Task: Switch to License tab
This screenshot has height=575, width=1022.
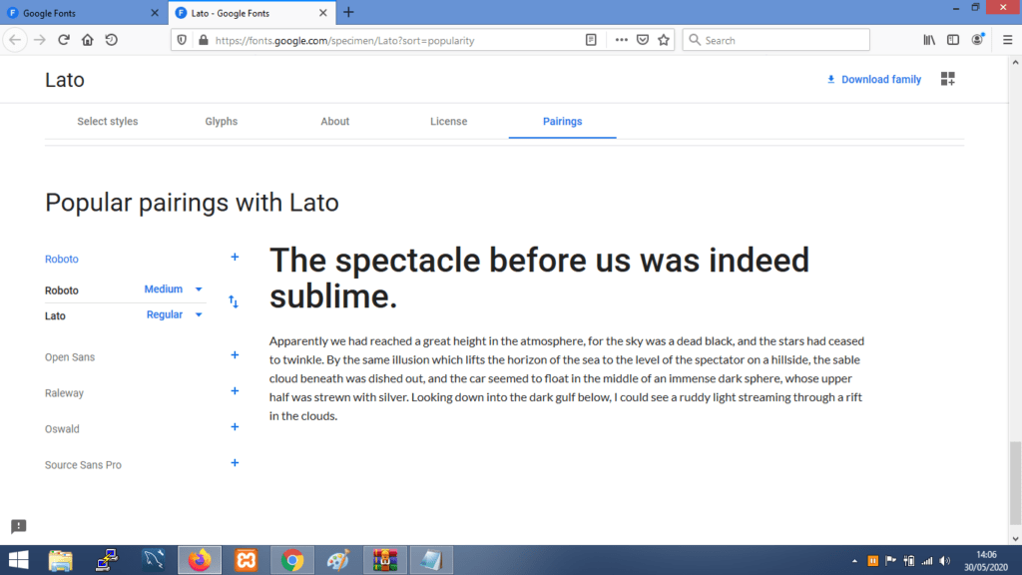Action: coord(448,121)
